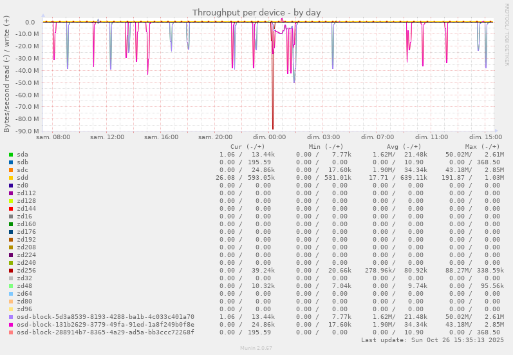Click the 'dim. 15:00' time axis label

[485, 137]
